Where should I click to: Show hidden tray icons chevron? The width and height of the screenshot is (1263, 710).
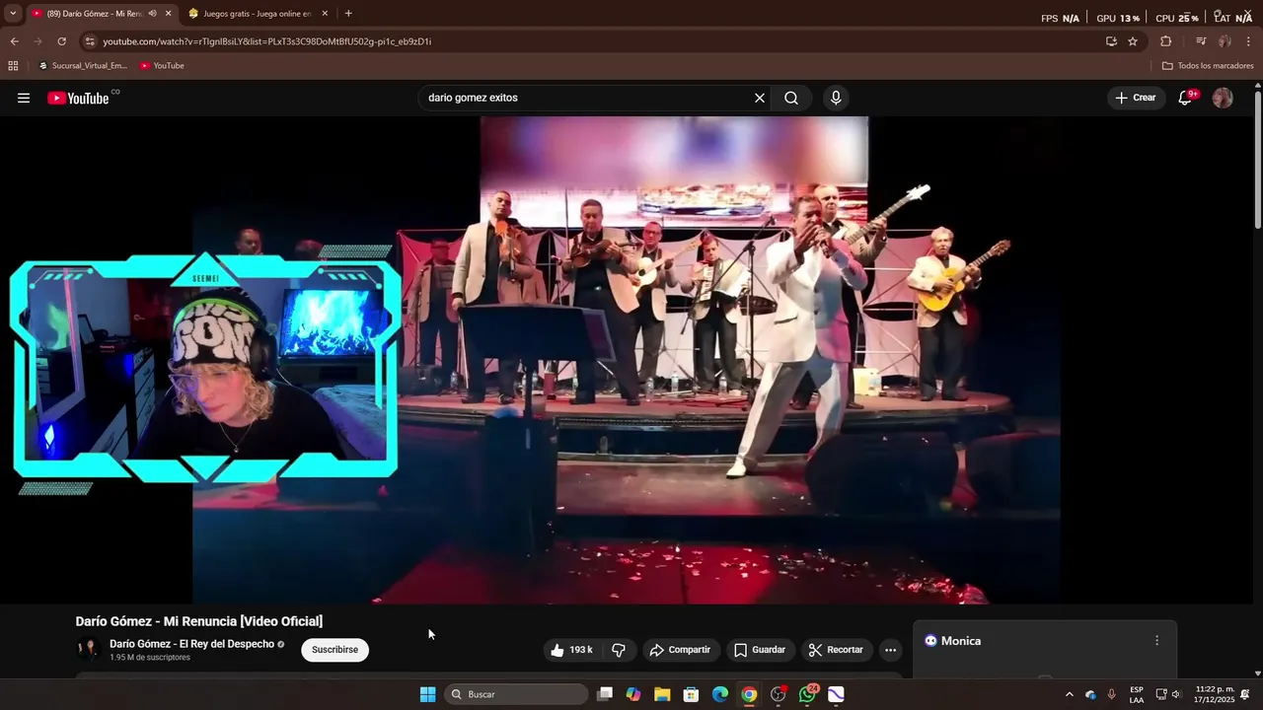(x=1069, y=694)
